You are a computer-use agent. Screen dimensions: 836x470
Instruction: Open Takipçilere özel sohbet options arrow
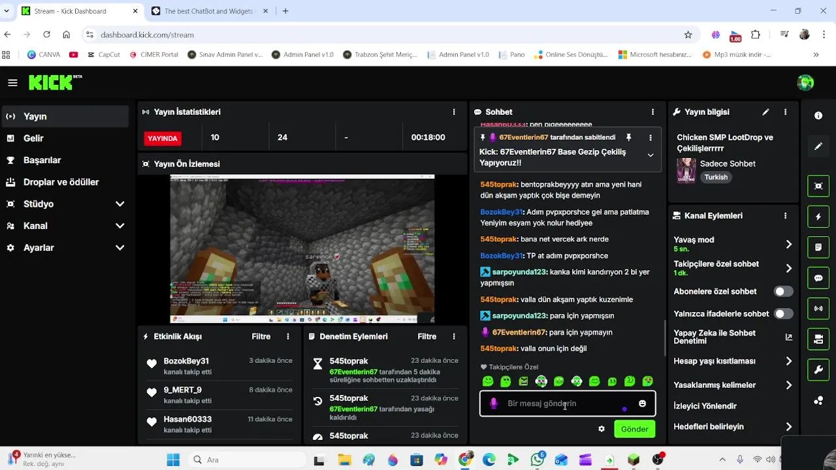point(788,268)
